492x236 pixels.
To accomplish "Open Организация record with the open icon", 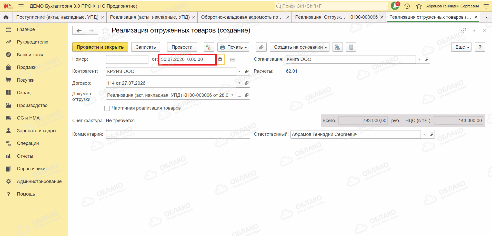I will [x=426, y=59].
